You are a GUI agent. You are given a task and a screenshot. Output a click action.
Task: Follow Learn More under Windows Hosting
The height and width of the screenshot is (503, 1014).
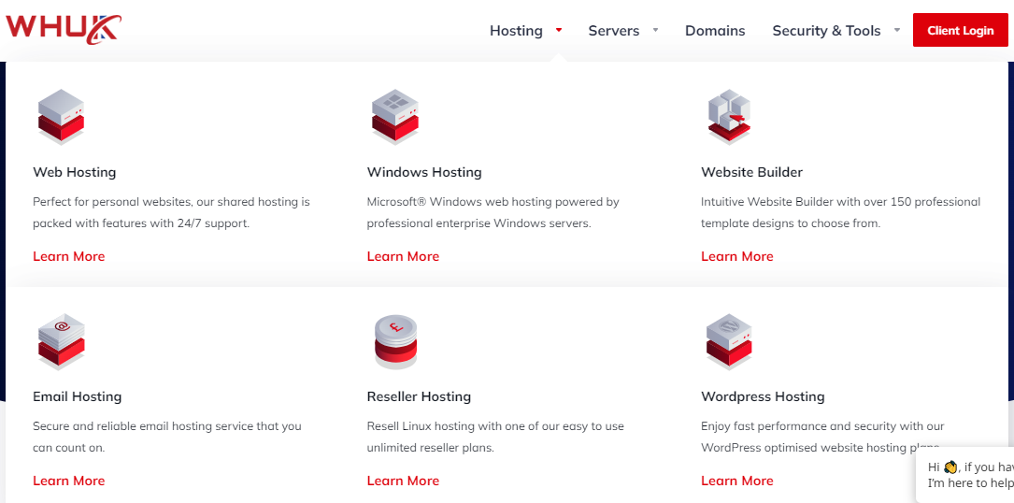pyautogui.click(x=403, y=256)
